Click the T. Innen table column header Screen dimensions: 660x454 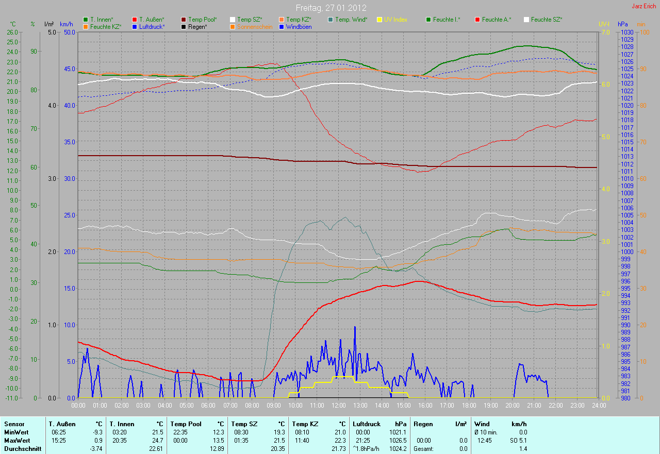pyautogui.click(x=122, y=424)
